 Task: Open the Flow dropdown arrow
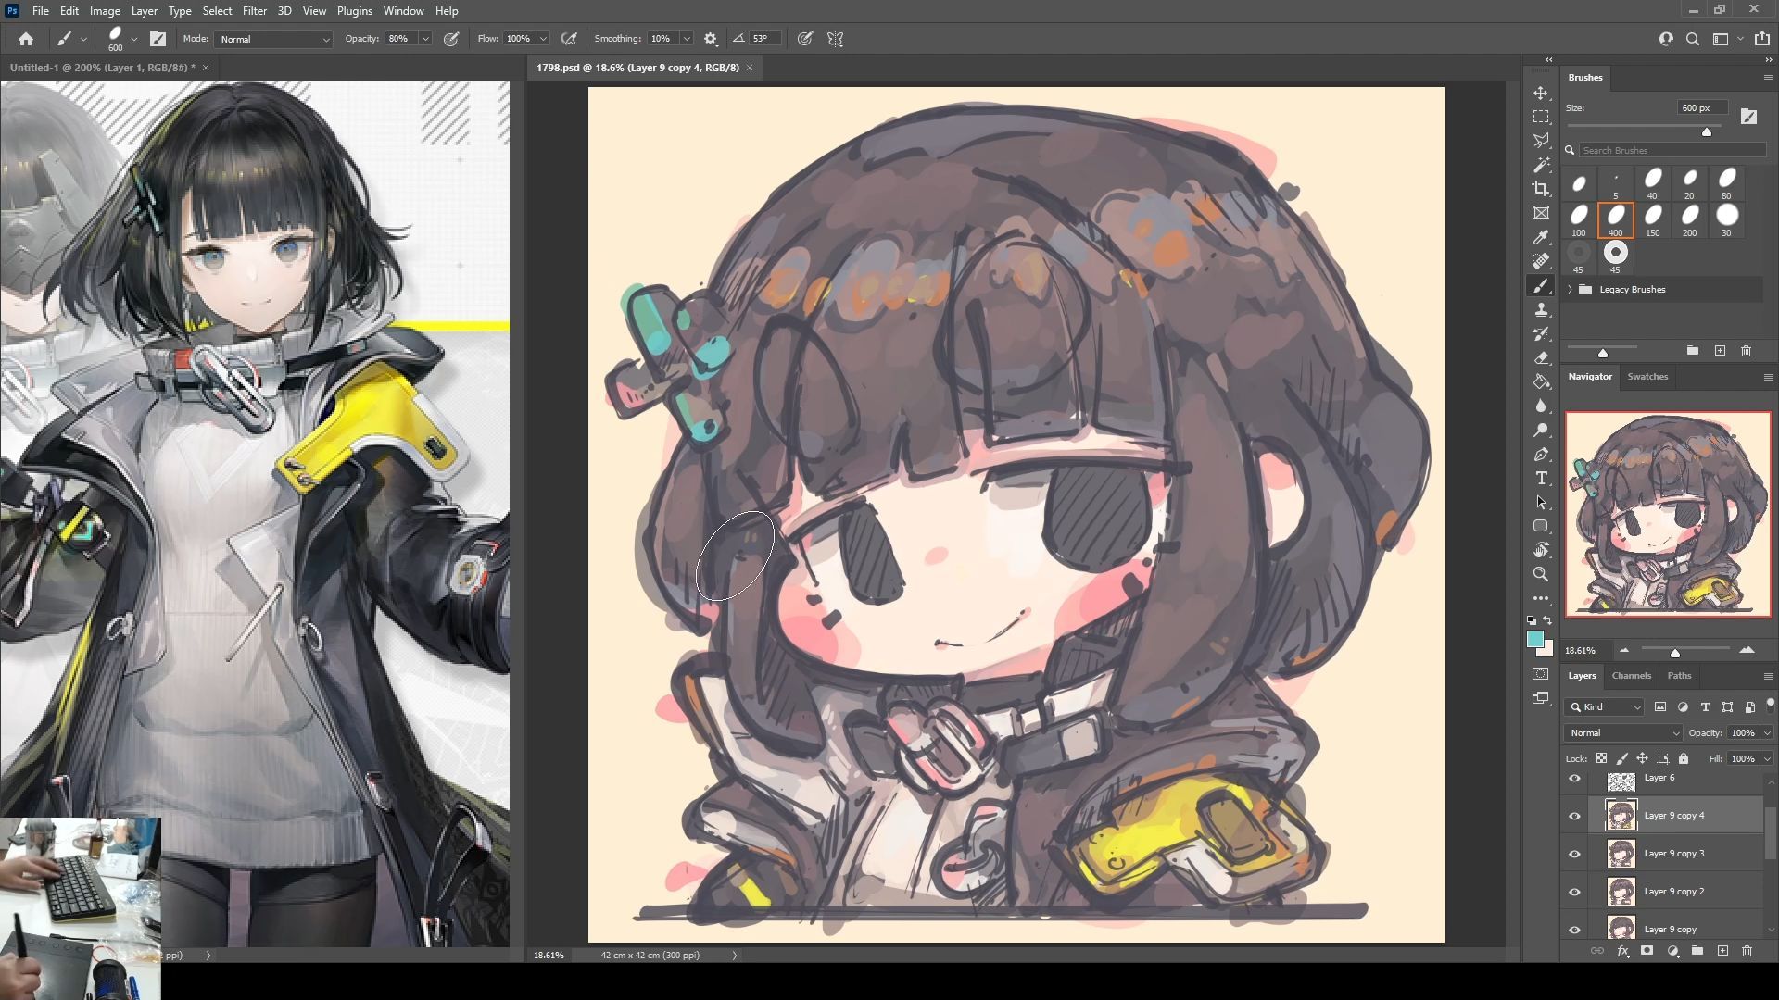[543, 39]
